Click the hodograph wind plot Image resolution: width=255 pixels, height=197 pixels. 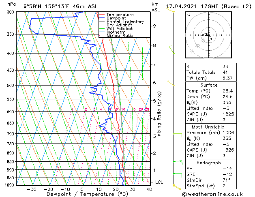click(x=208, y=35)
